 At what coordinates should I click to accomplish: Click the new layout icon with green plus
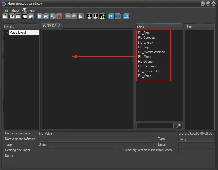click(x=5, y=16)
